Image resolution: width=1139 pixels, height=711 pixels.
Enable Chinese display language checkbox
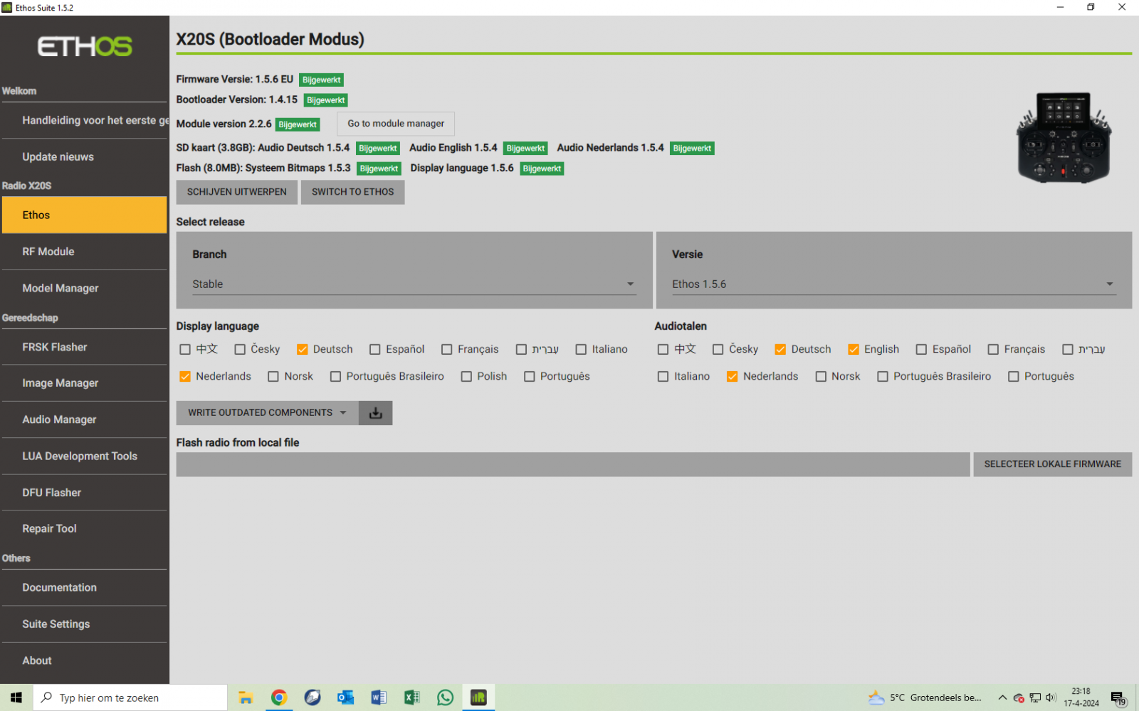coord(185,349)
